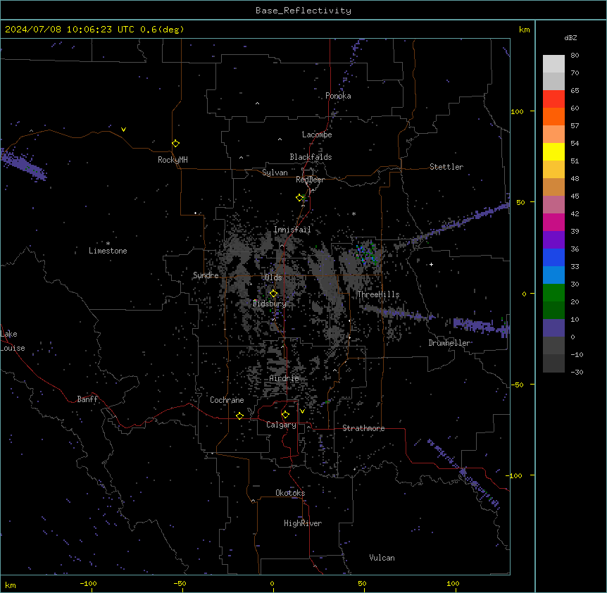Viewport: 607px width, 593px height.
Task: Select the Sylvan map label
Action: pos(275,173)
